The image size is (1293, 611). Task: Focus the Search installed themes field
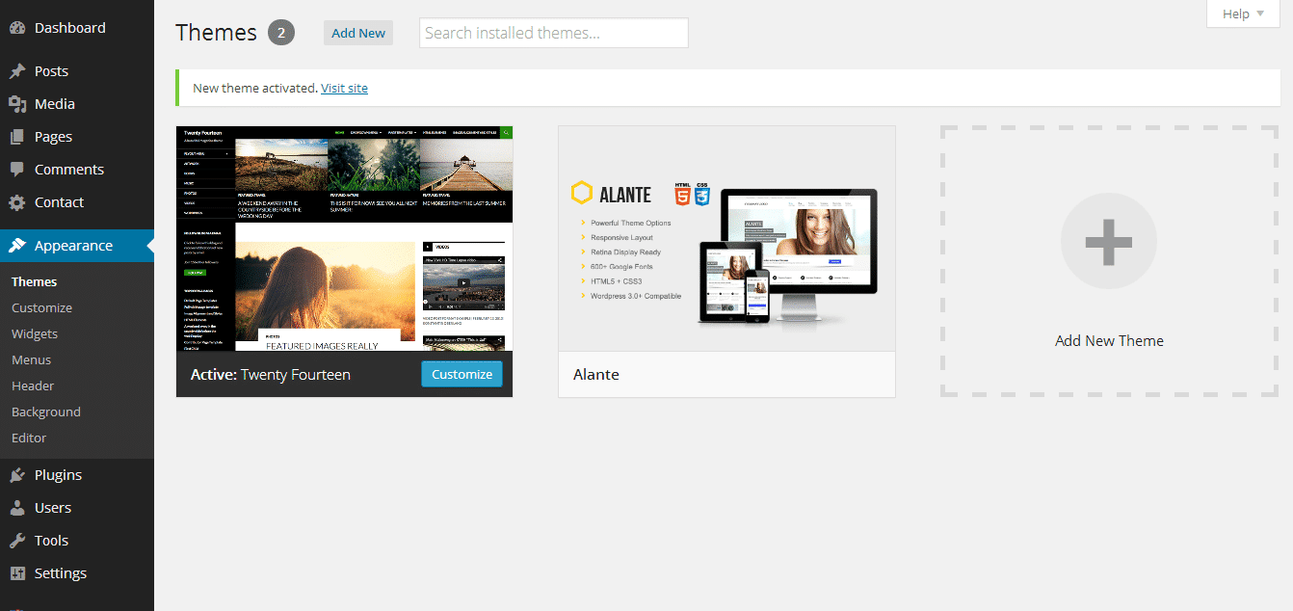pos(554,33)
